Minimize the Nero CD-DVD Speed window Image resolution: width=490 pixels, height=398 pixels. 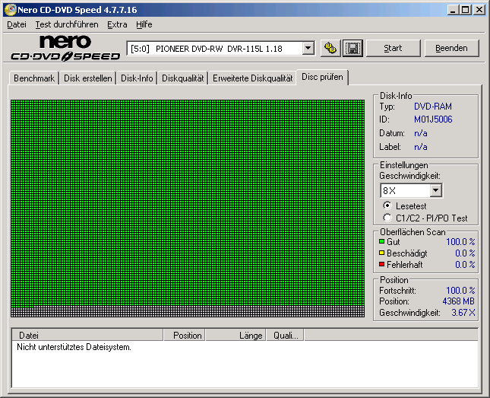pyautogui.click(x=452, y=10)
